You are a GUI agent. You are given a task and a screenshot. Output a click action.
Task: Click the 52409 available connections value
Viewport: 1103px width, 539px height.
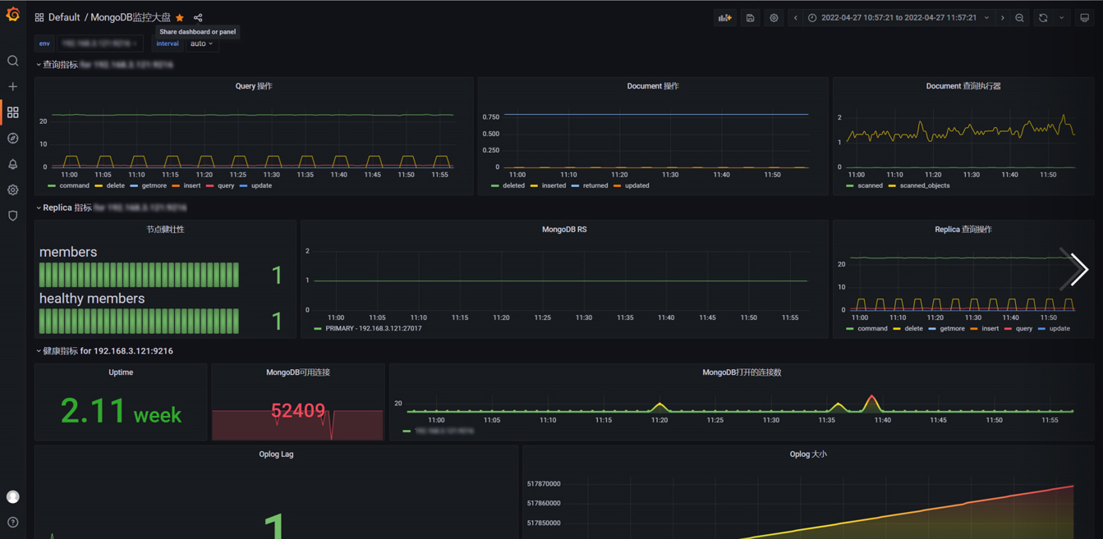[x=298, y=410]
